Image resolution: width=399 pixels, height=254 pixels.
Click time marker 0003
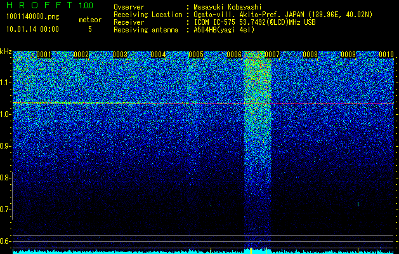tap(120, 55)
